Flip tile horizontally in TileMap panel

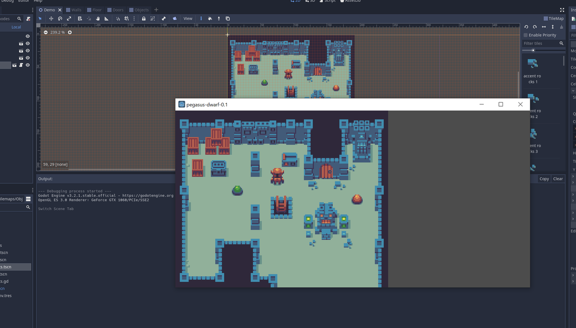click(x=544, y=27)
